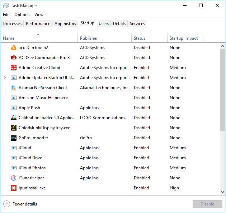Sort by Startup impact column header
Screen dimensions: 226x213
(x=183, y=38)
